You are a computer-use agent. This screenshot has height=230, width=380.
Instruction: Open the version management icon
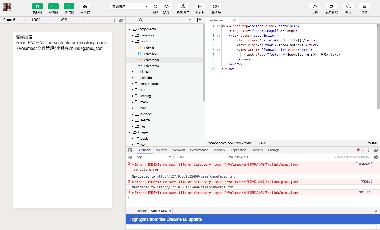tap(331, 6)
